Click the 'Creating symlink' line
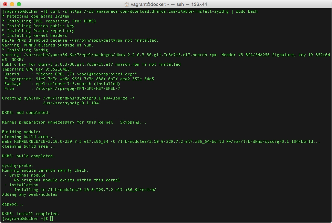This screenshot has height=223, width=332. [68, 98]
